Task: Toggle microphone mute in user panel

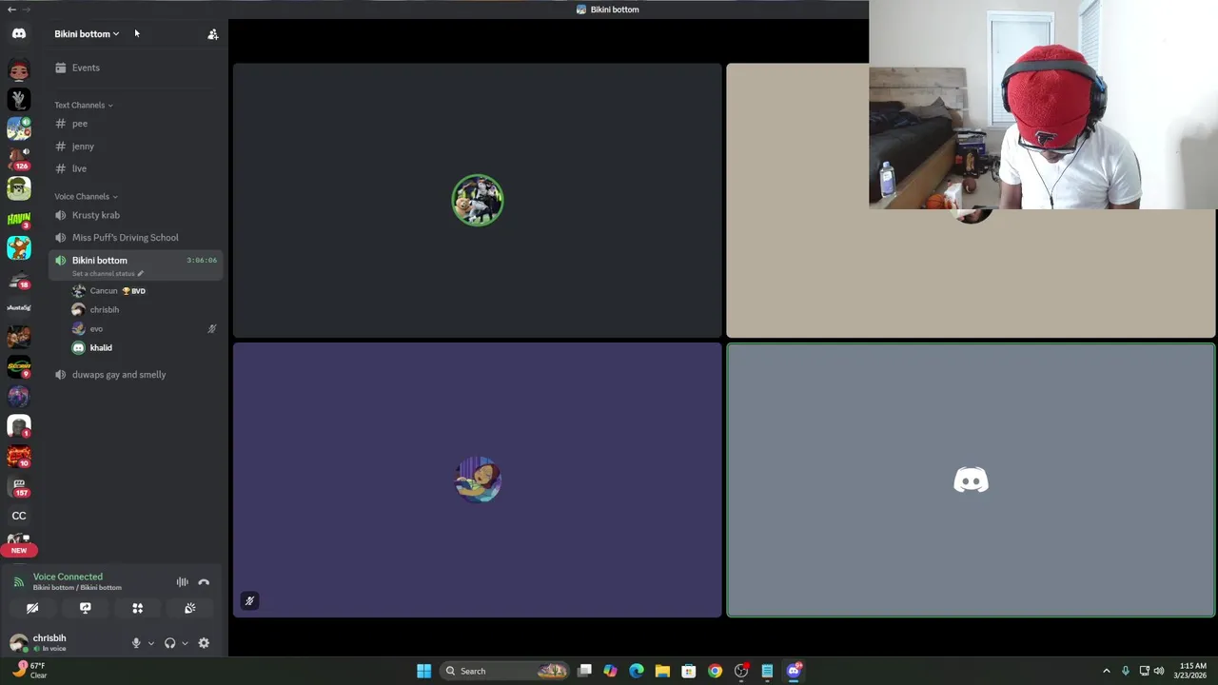Action: 136,643
